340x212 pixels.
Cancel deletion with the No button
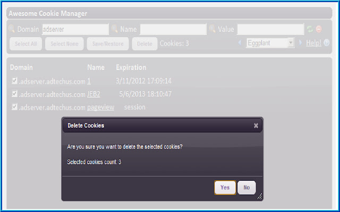[x=246, y=188]
